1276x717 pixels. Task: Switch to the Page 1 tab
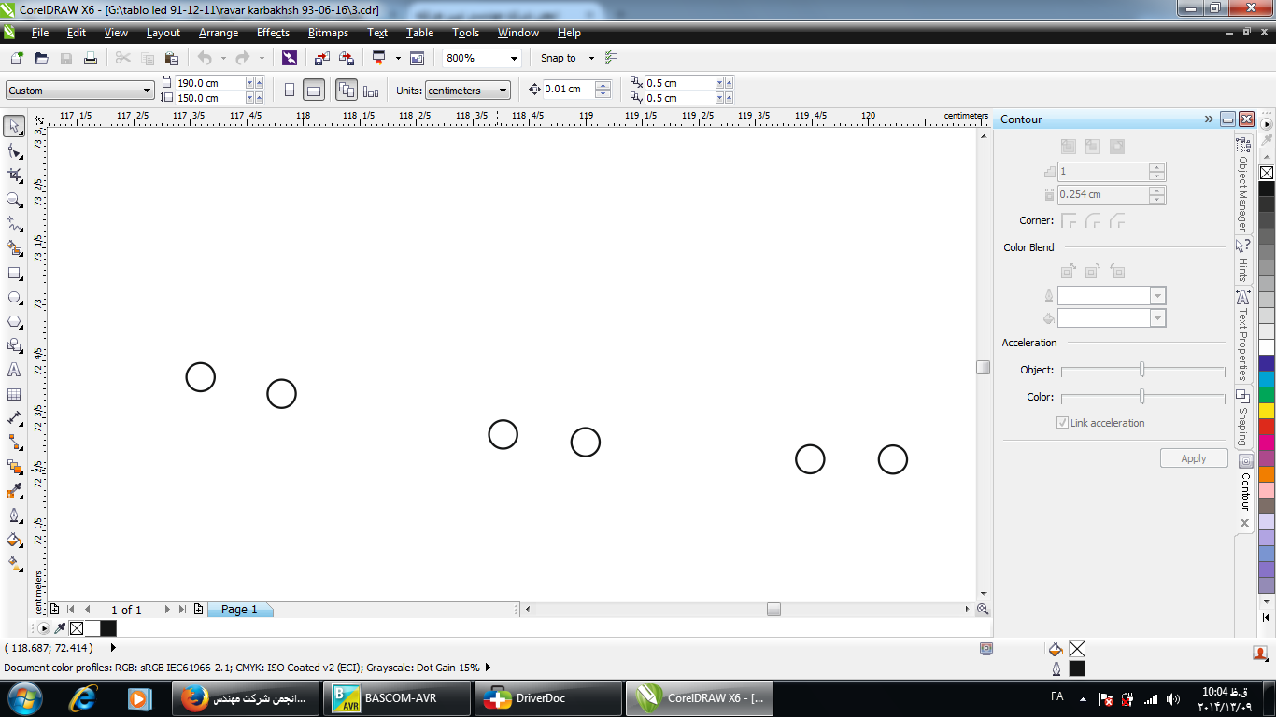click(238, 610)
